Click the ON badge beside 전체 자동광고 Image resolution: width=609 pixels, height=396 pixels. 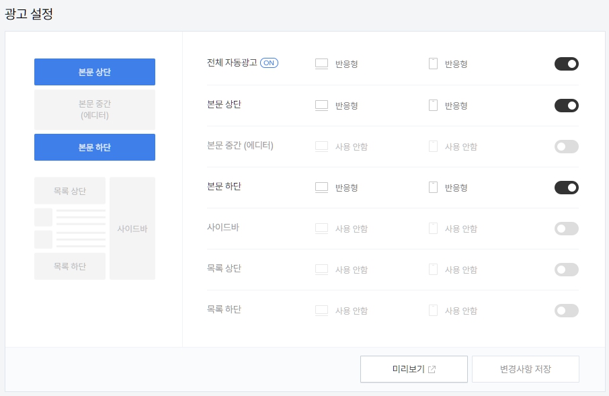click(269, 63)
